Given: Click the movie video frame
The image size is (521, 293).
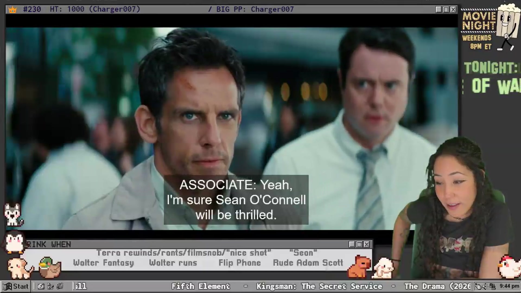Looking at the screenshot, I should [x=231, y=129].
